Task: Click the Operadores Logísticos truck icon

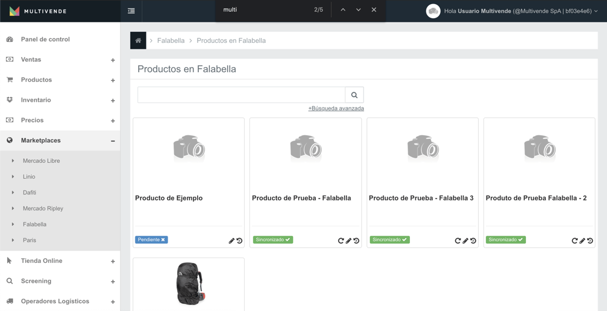Action: tap(9, 301)
